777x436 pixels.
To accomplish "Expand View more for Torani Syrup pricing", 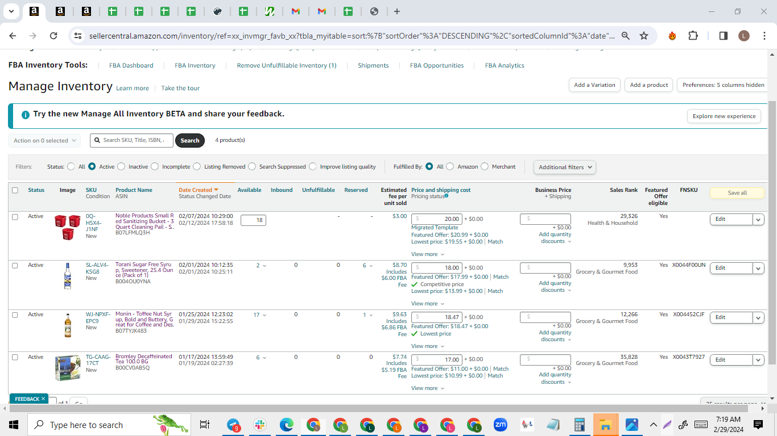I will 428,304.
